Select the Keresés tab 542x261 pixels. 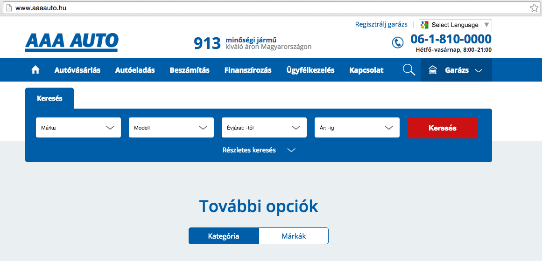49,98
